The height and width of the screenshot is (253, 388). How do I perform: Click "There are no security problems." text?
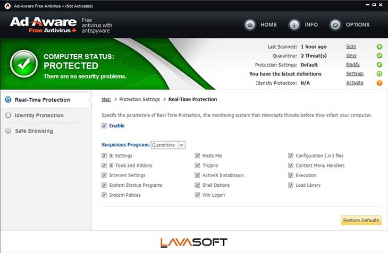coord(85,76)
